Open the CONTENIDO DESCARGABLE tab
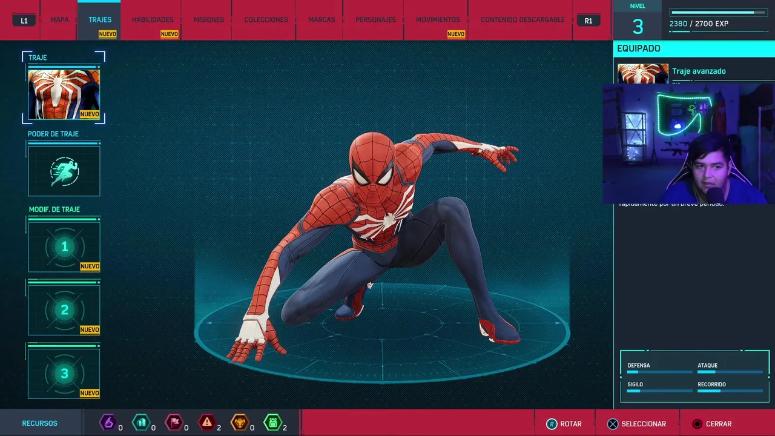 pos(523,20)
